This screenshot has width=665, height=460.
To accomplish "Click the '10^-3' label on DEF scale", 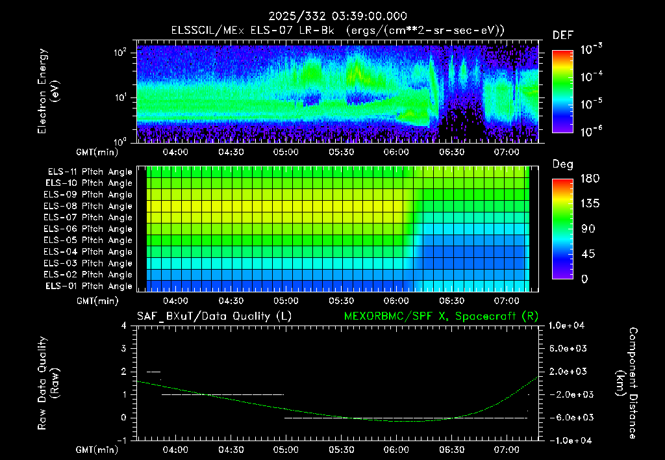I will [x=592, y=49].
